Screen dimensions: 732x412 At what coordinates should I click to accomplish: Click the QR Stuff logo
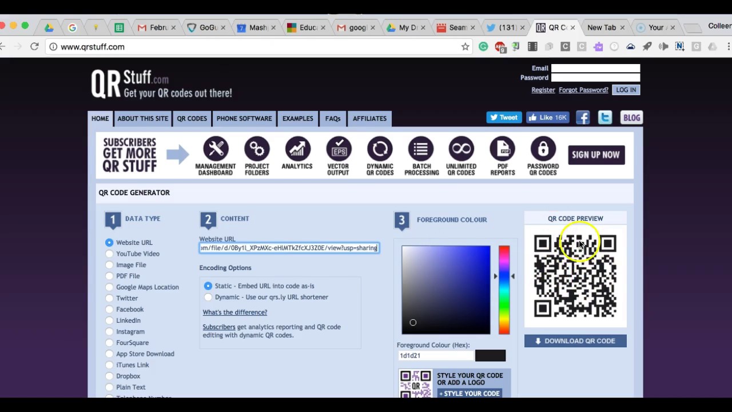tap(161, 84)
